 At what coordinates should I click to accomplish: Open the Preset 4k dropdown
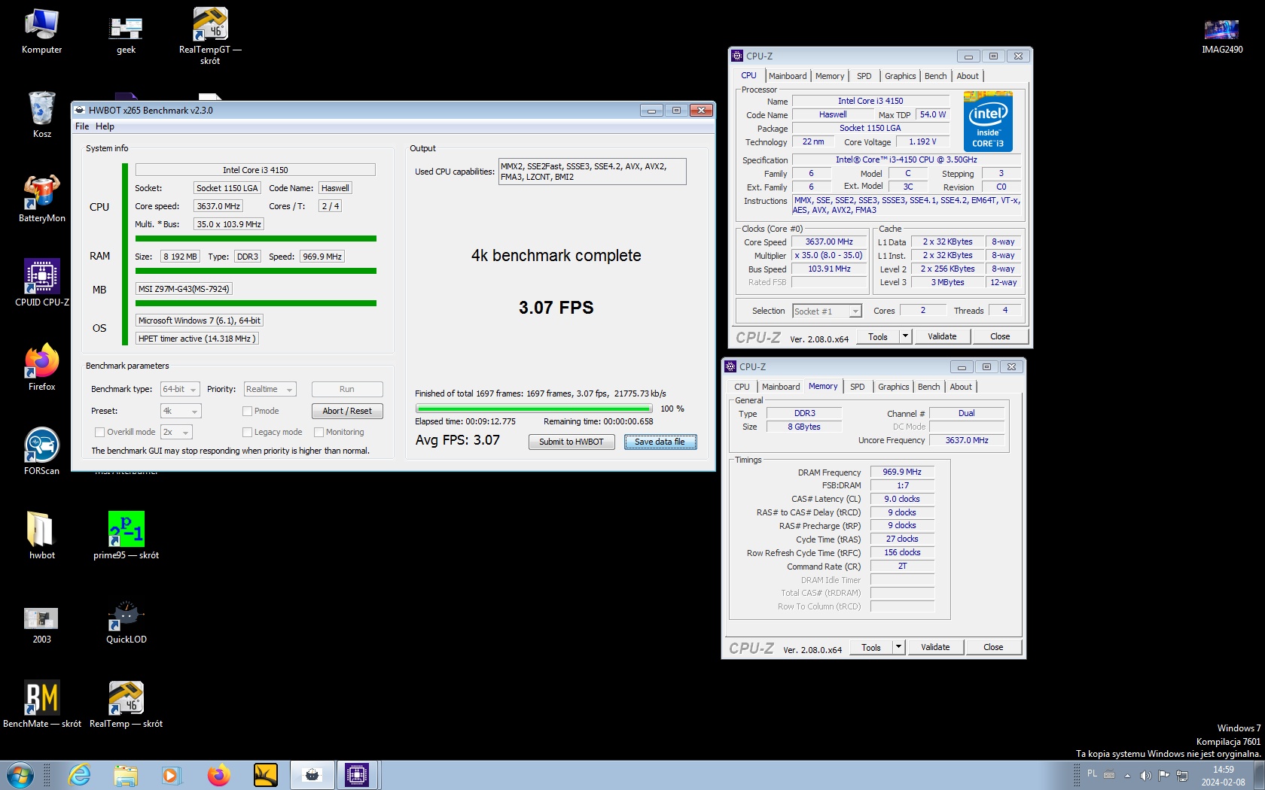click(181, 411)
